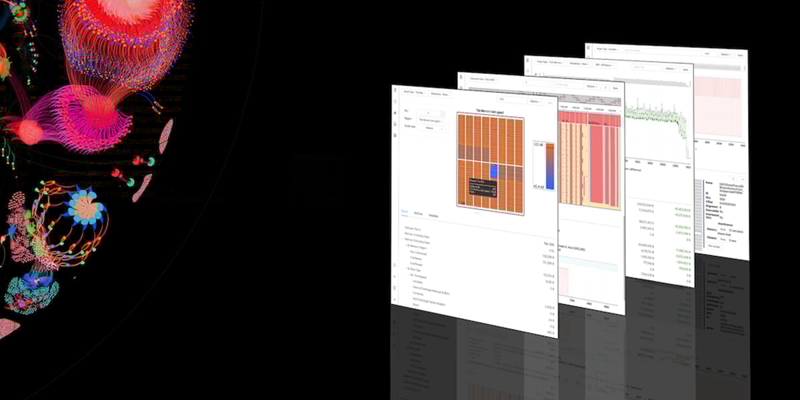Image resolution: width=800 pixels, height=400 pixels.
Task: Switch to the Variables tab
Action: pyautogui.click(x=433, y=216)
